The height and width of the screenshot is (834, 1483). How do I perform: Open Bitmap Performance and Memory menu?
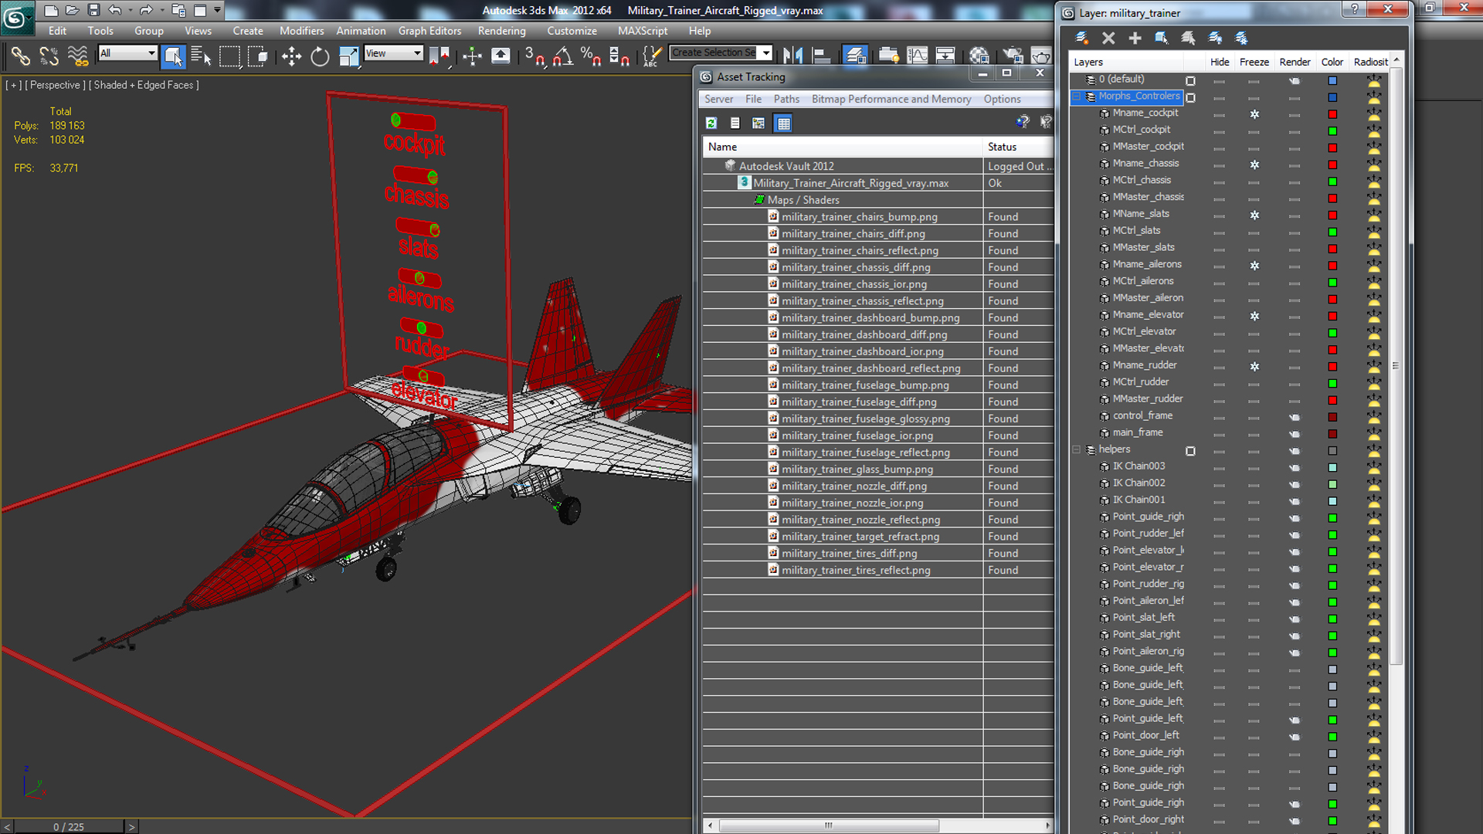point(891,99)
